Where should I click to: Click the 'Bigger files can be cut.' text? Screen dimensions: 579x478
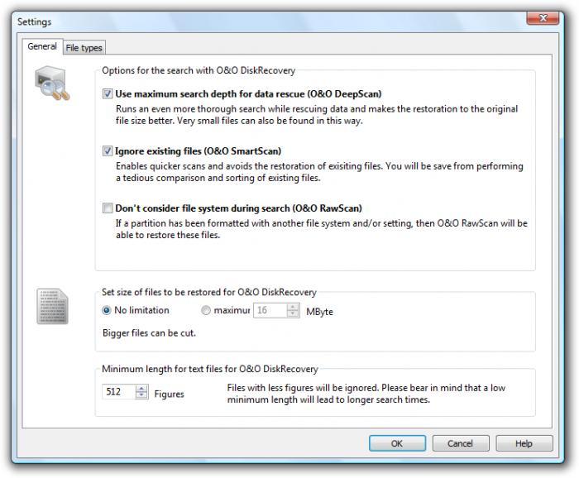click(x=149, y=333)
